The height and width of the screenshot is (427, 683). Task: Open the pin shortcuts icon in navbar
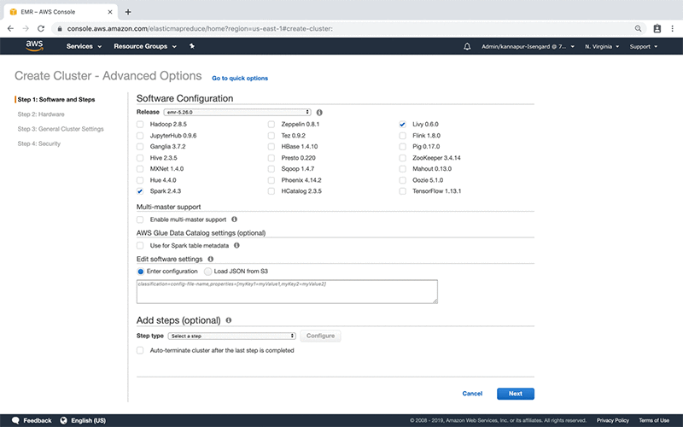tap(191, 46)
